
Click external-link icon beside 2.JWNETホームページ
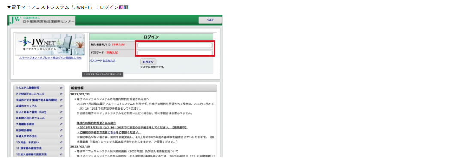[61, 94]
